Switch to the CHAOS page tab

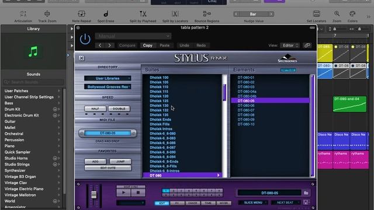(192, 203)
